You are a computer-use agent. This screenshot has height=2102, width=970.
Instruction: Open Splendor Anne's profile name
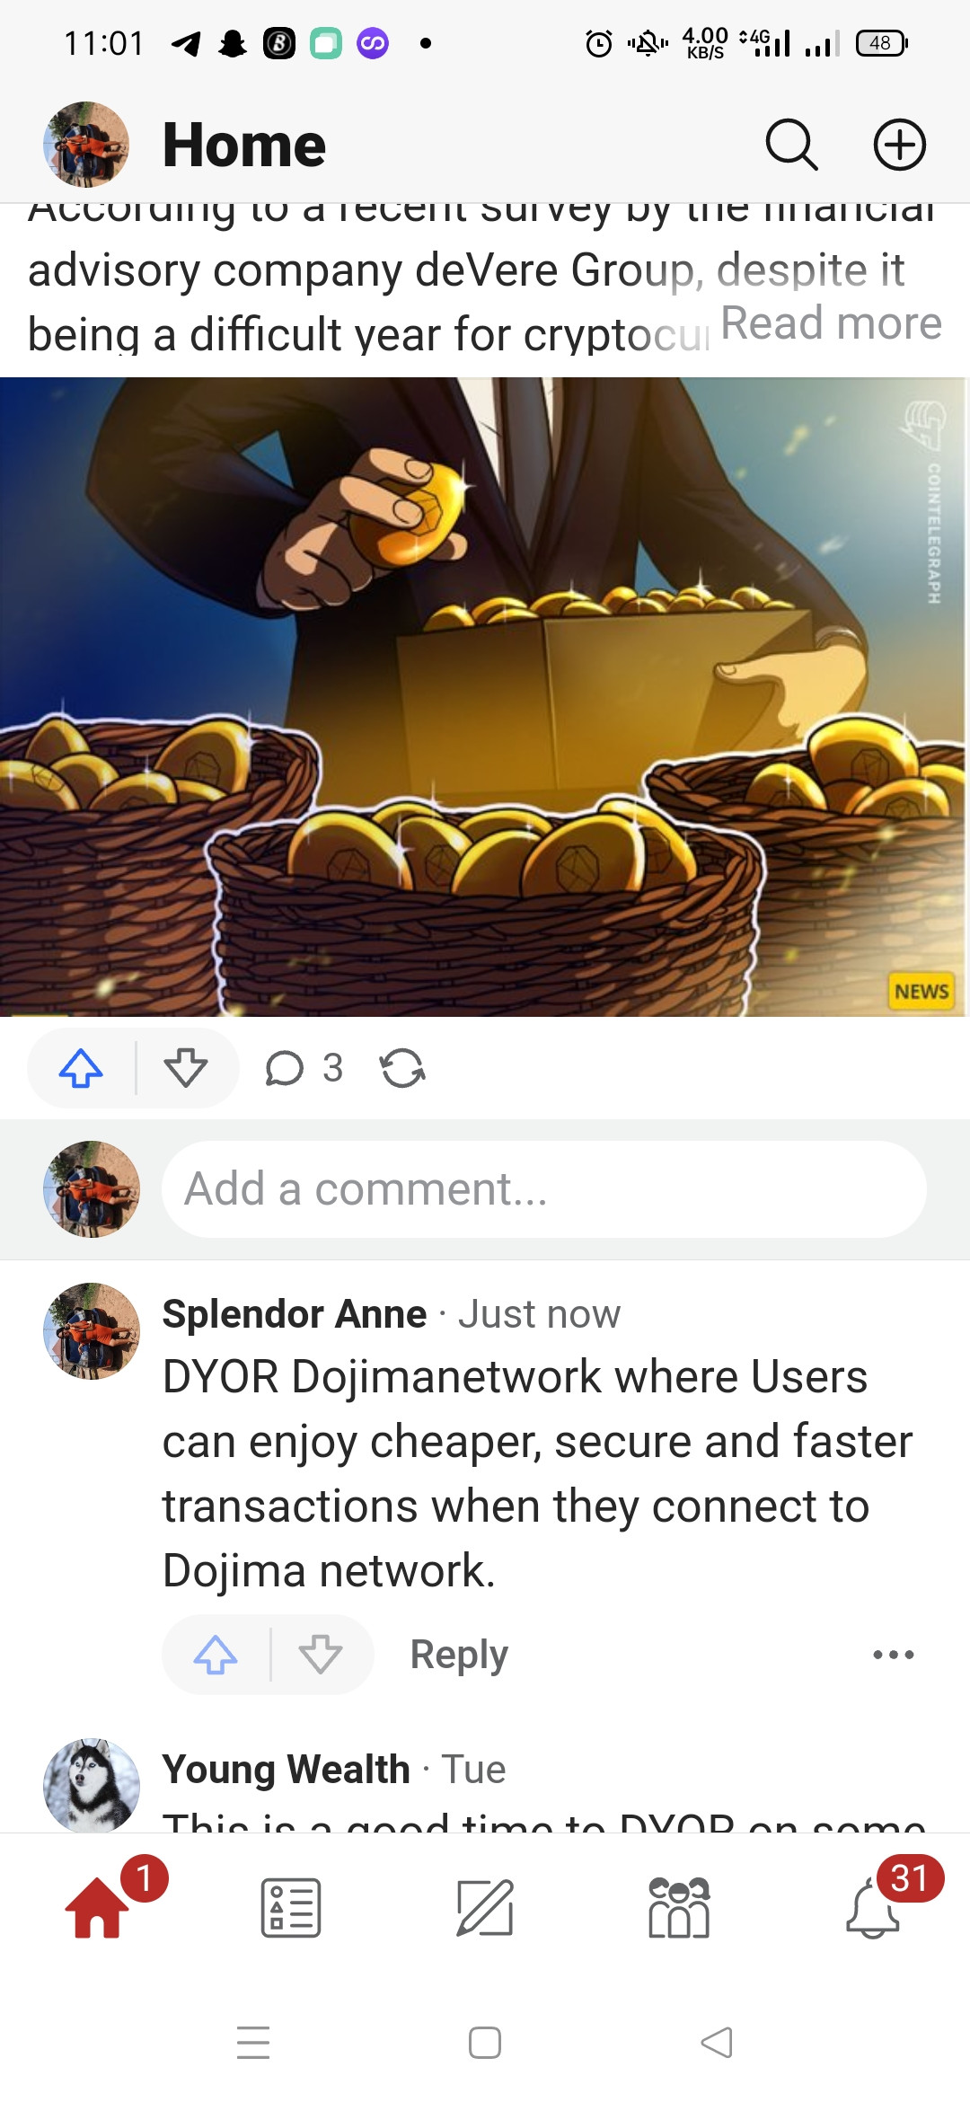(x=295, y=1313)
